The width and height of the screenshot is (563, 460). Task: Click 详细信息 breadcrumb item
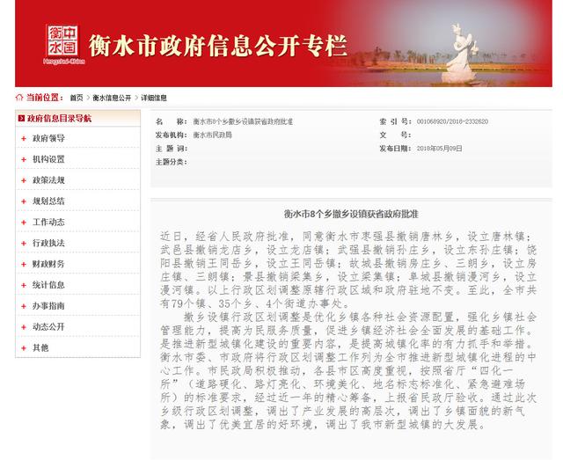[x=154, y=98]
